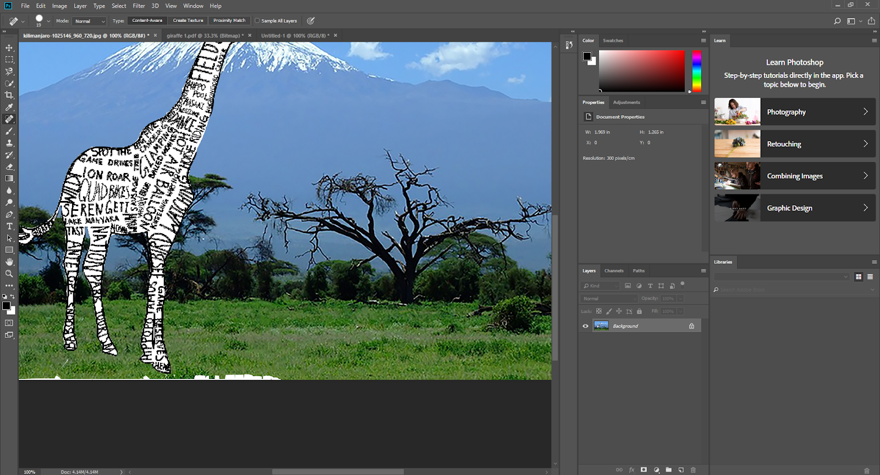Expand the Fill slider dropdown
Screen dimensions: 880x475
click(x=680, y=311)
